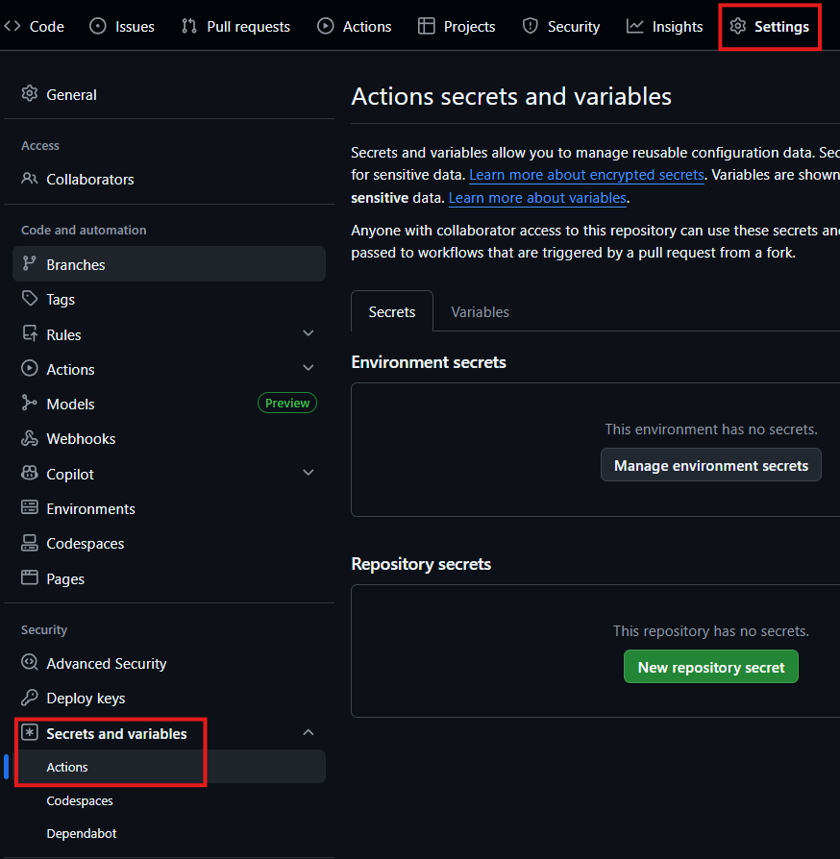
Task: Click the Issues circle icon
Action: pos(97,26)
